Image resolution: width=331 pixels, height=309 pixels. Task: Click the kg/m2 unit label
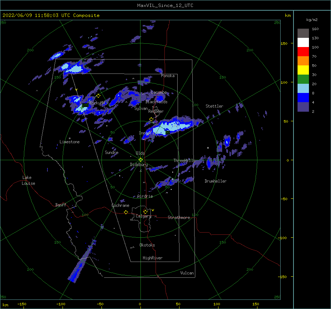[x=312, y=20]
